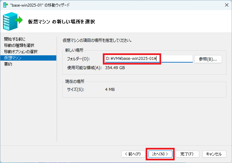
Task: Go back with the 前へ(P) button
Action: (133, 154)
